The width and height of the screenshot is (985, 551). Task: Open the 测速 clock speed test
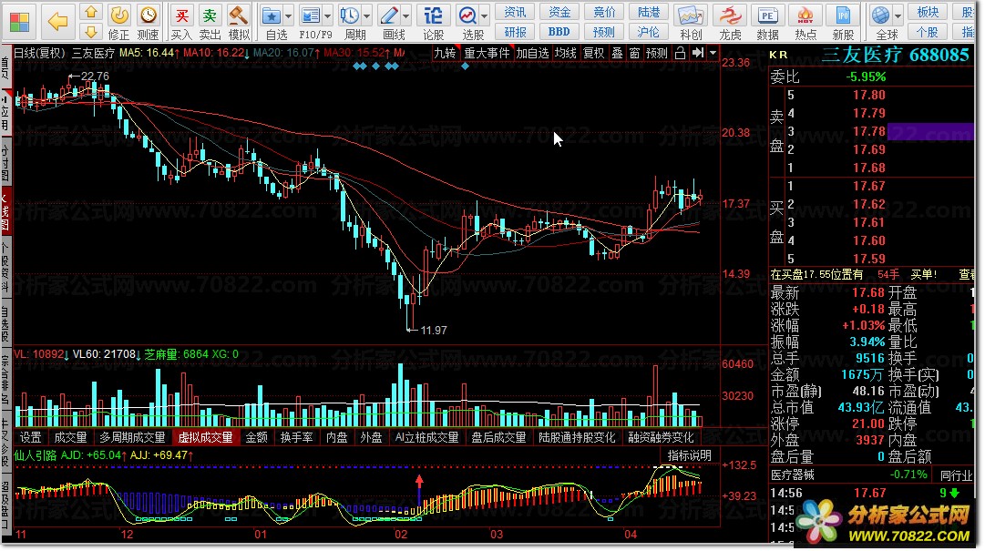(x=149, y=22)
